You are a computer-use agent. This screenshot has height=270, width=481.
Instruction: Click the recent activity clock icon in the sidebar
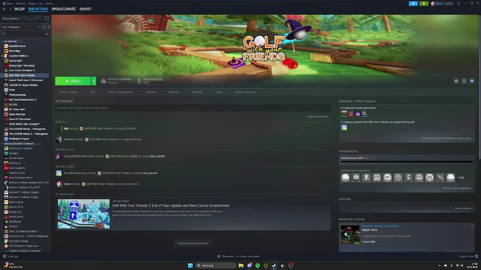click(x=44, y=27)
